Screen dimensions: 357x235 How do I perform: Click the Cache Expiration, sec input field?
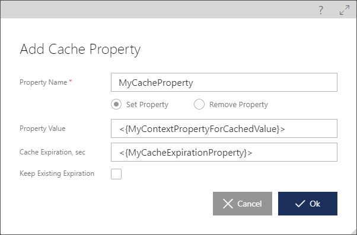(224, 152)
